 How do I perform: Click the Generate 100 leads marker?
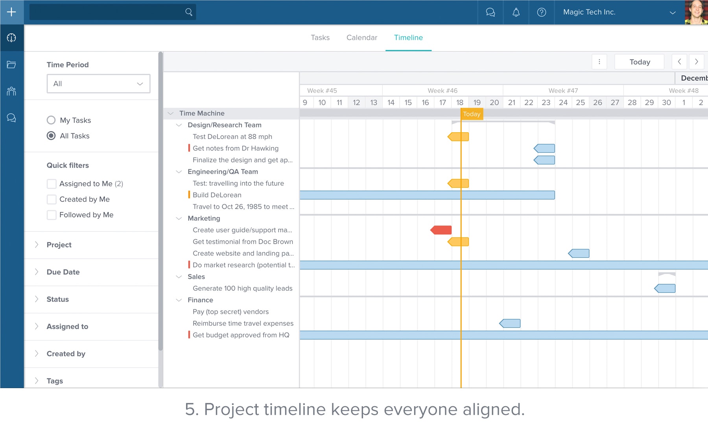point(665,289)
